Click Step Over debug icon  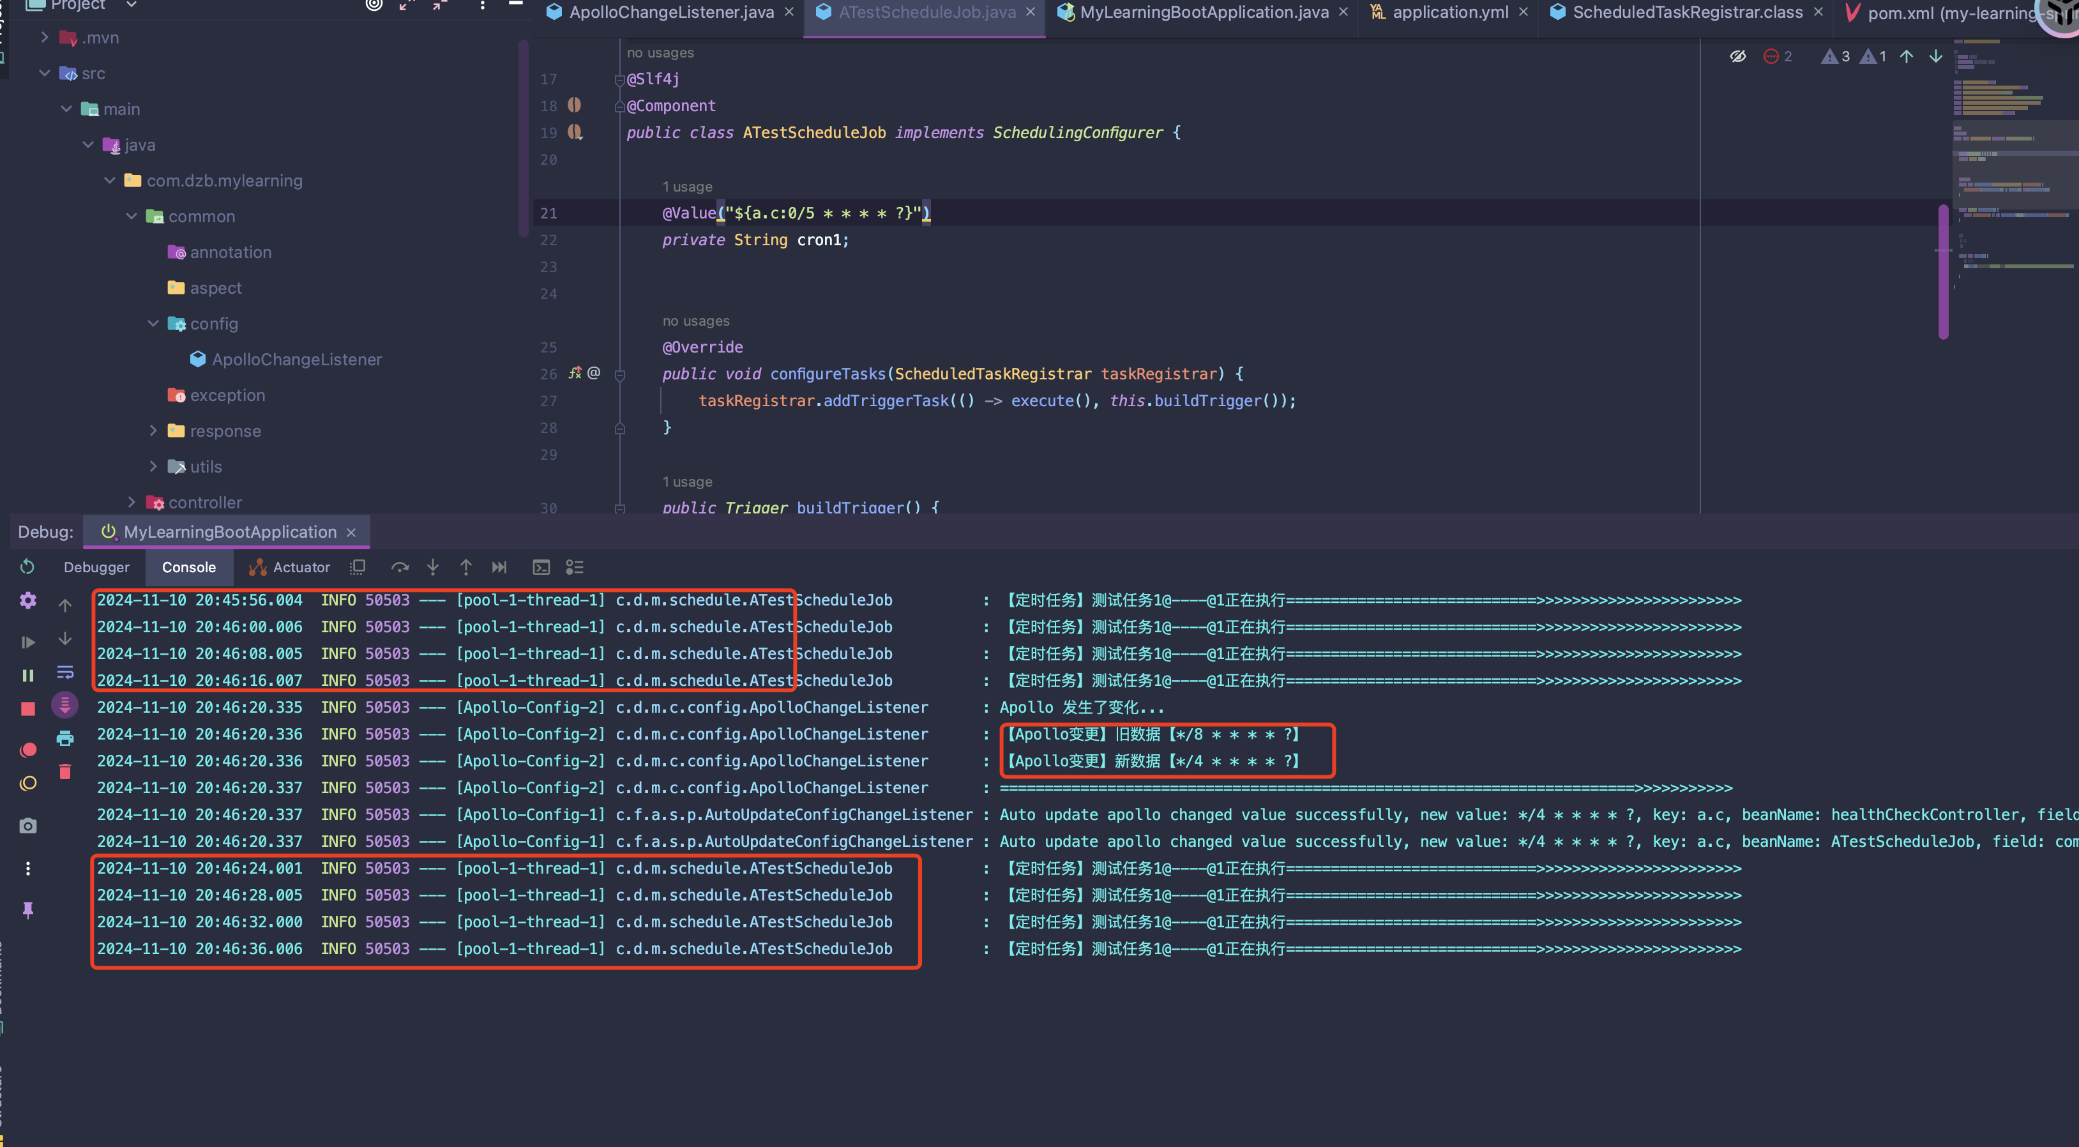tap(400, 568)
